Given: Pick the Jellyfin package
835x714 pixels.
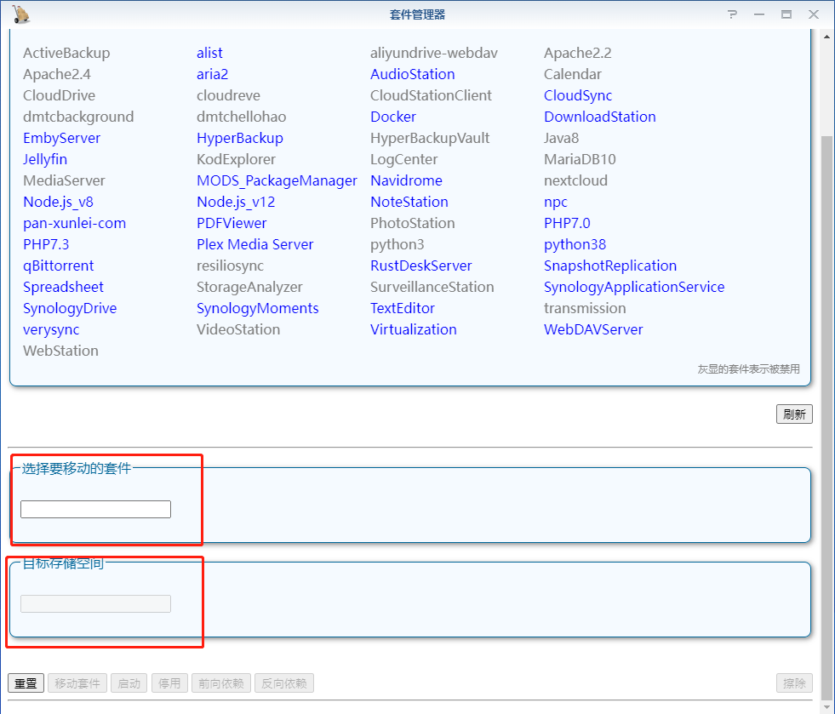Looking at the screenshot, I should coord(45,159).
